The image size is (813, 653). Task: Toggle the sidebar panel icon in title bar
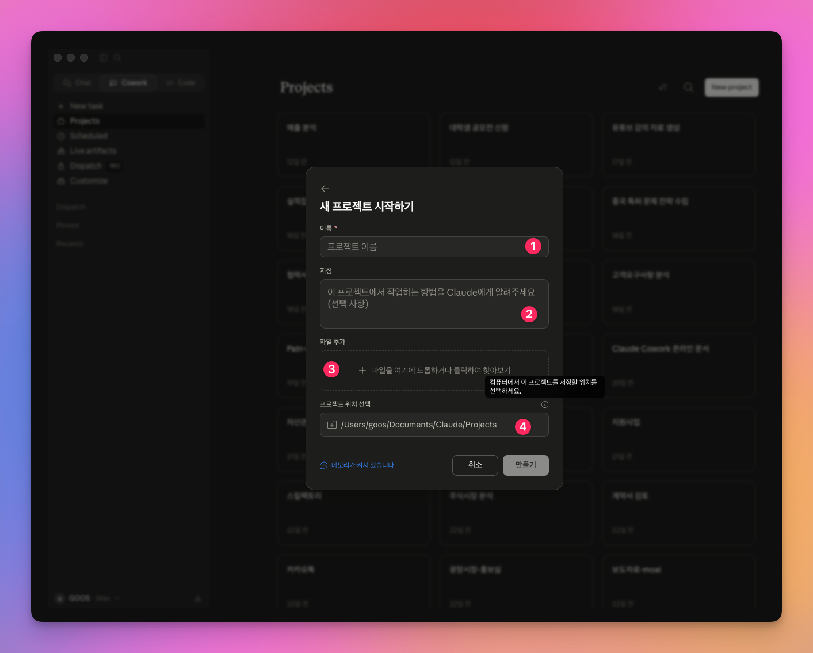pyautogui.click(x=104, y=58)
